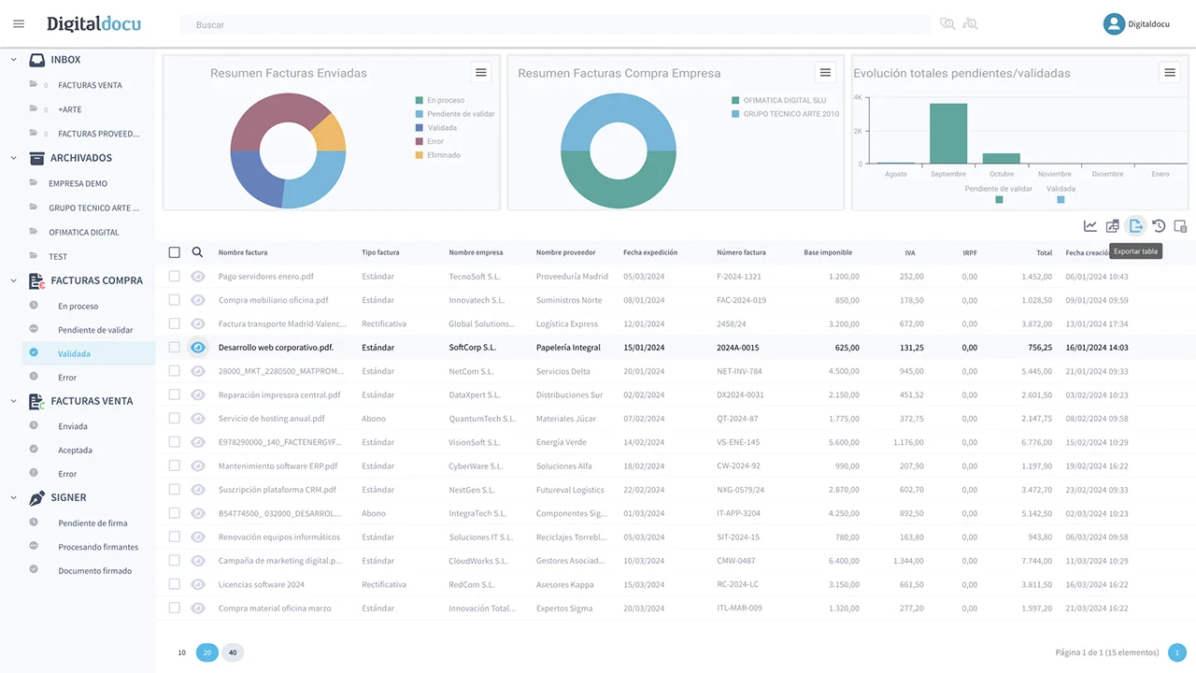This screenshot has width=1196, height=673.
Task: Select Pendiente de validar under Facturas Compra
Action: click(95, 330)
